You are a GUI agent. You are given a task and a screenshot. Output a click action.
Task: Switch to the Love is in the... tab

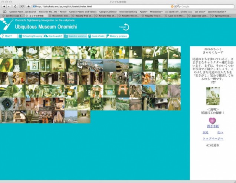[x=176, y=16]
